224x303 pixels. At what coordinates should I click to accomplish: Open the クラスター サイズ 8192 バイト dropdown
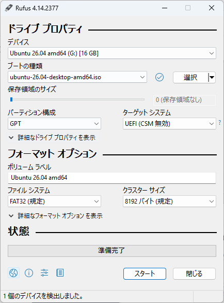[x=169, y=201]
